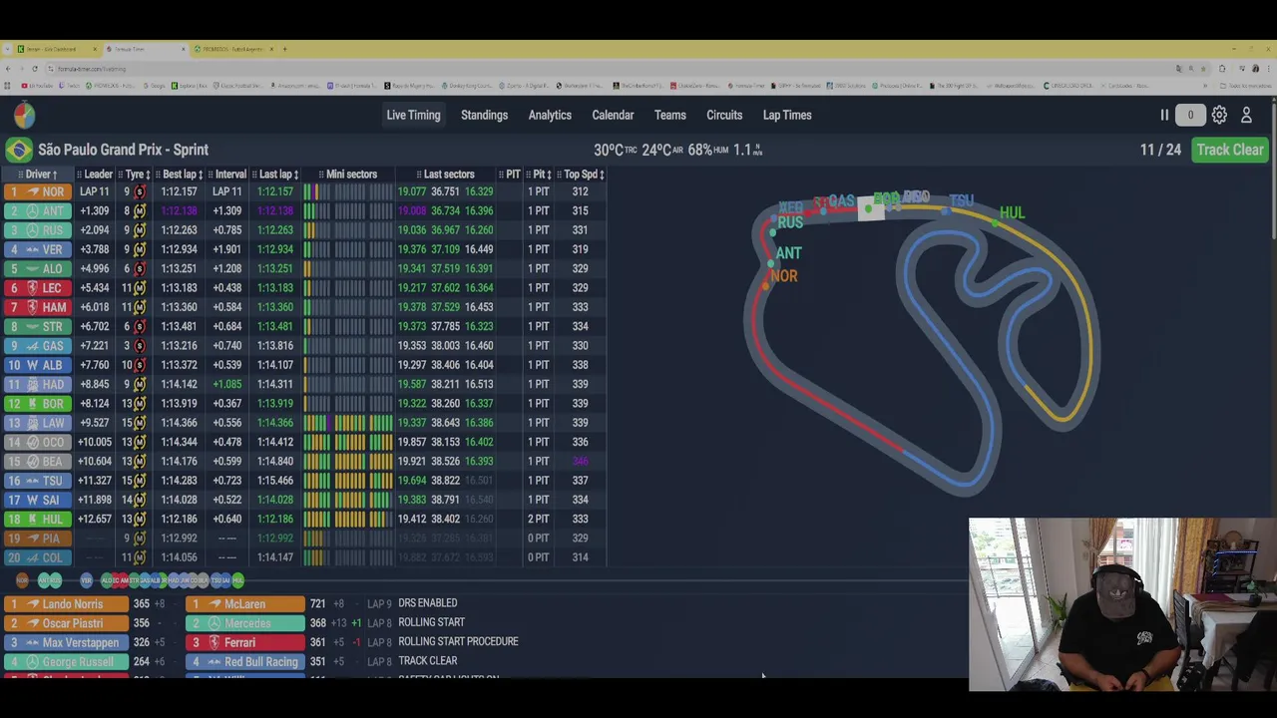
Task: Click the ROLLING START PROCEDURE message
Action: click(x=458, y=641)
